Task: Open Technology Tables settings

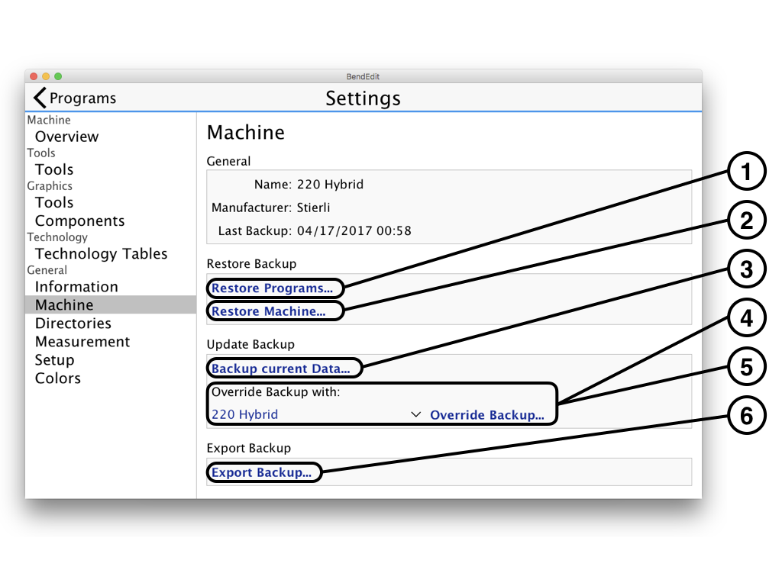Action: point(101,253)
